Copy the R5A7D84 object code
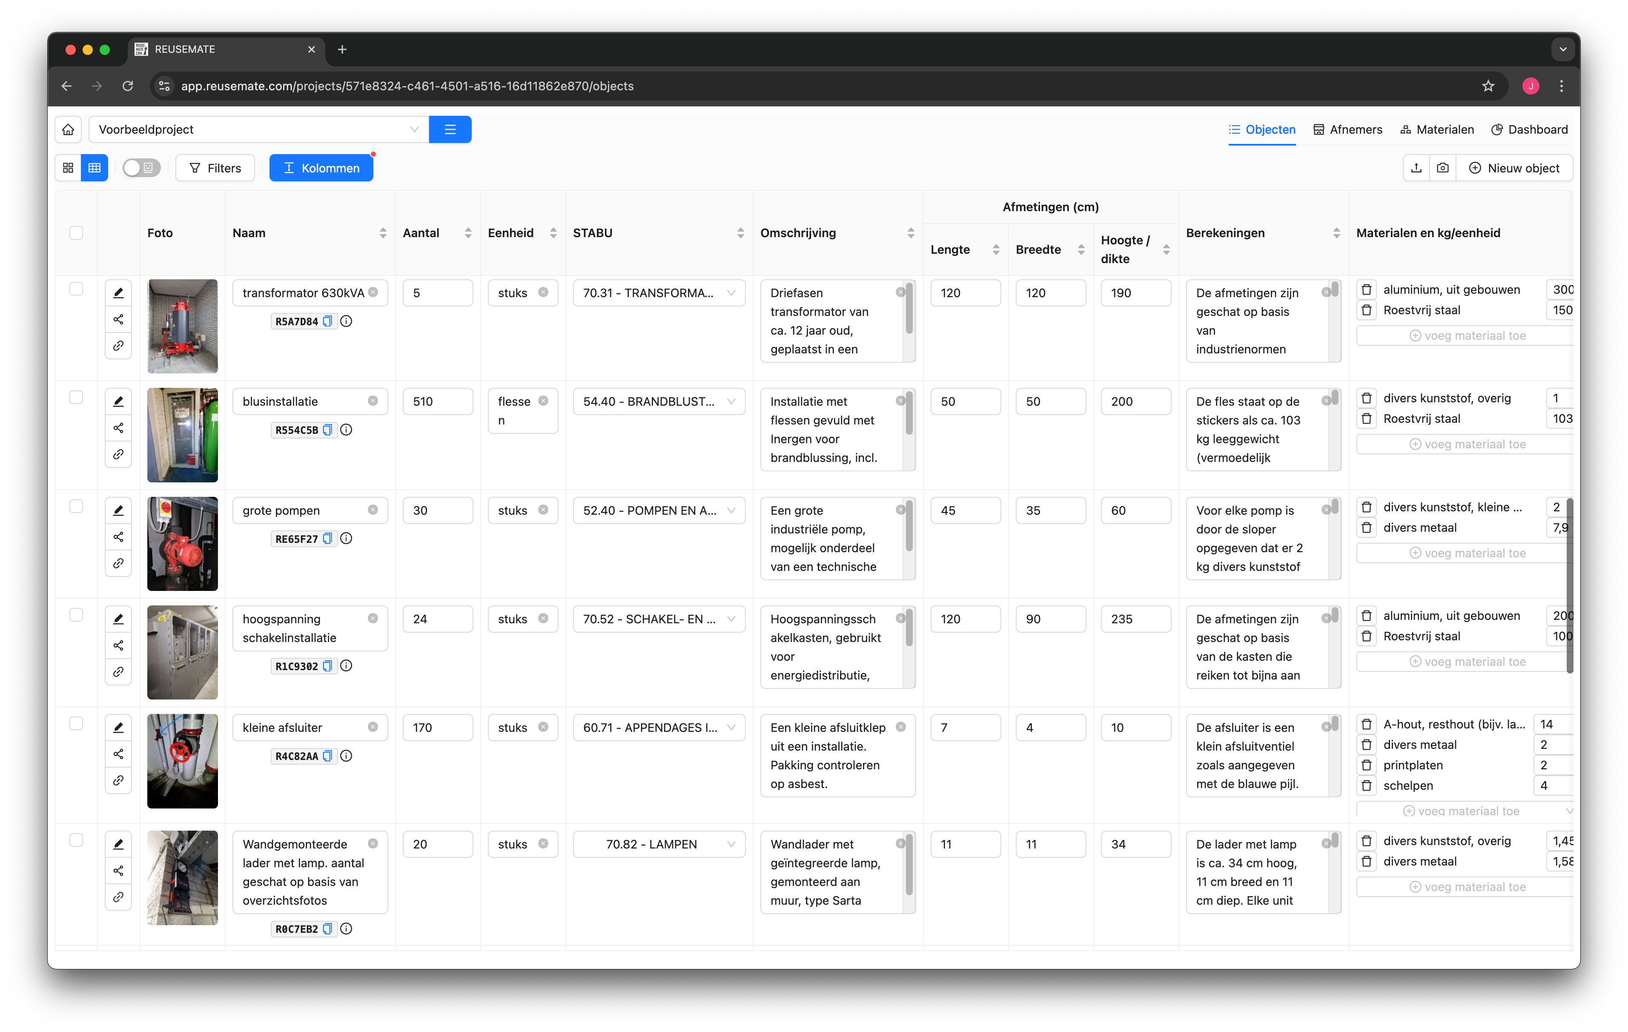Screen dimensions: 1628x1032 tap(328, 321)
